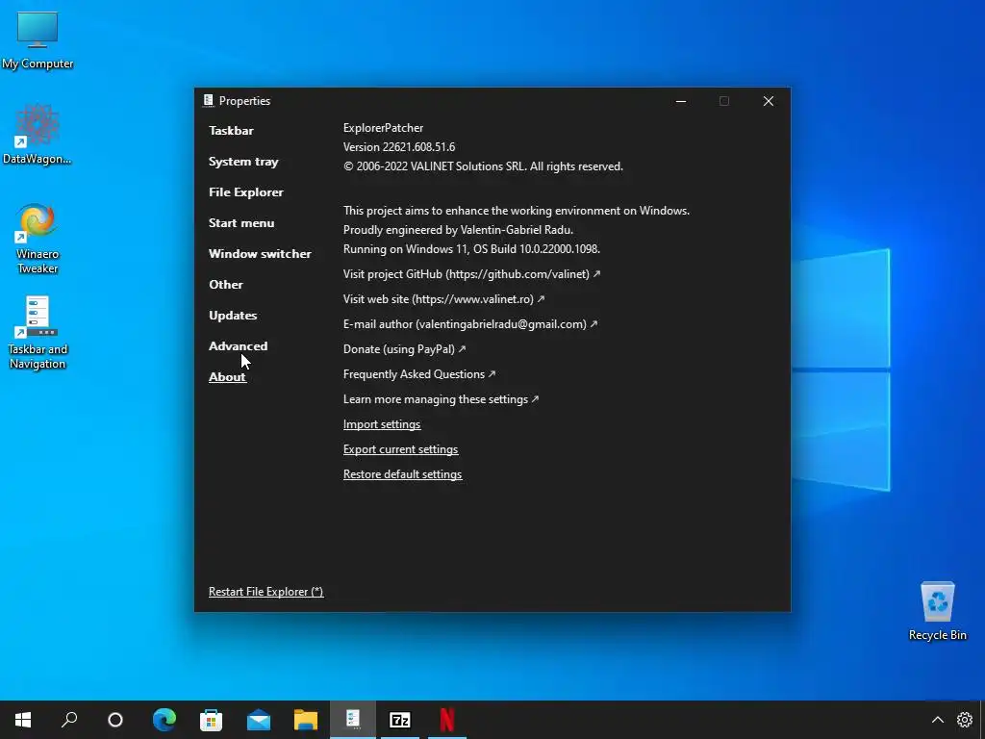Open the Start menu section

click(x=241, y=223)
